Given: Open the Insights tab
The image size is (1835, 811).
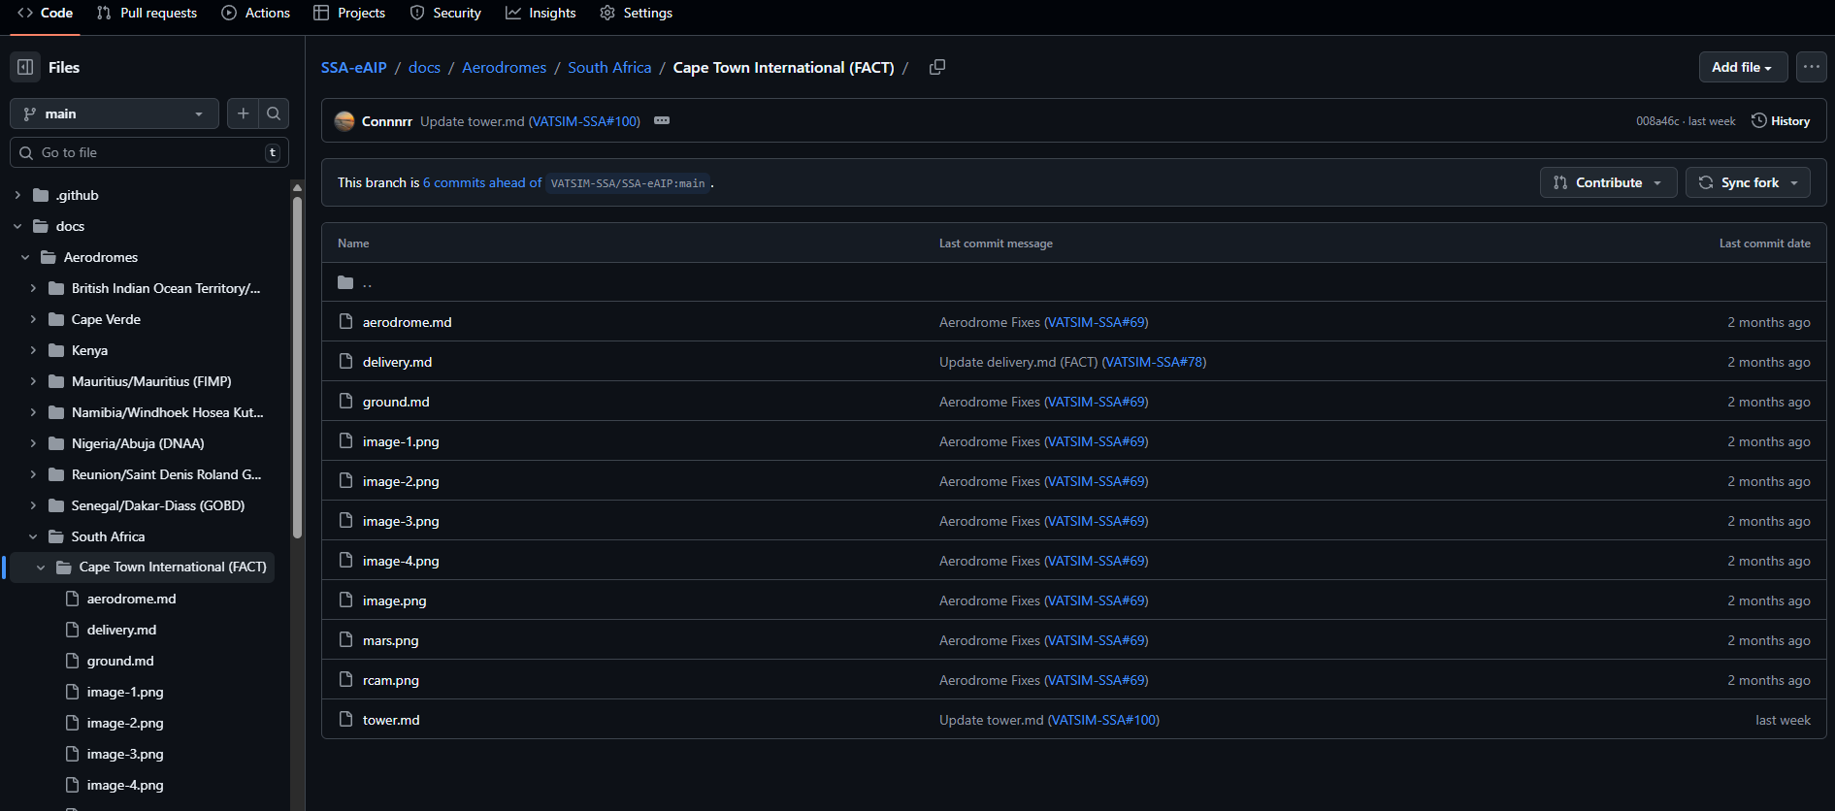Looking at the screenshot, I should (x=541, y=13).
